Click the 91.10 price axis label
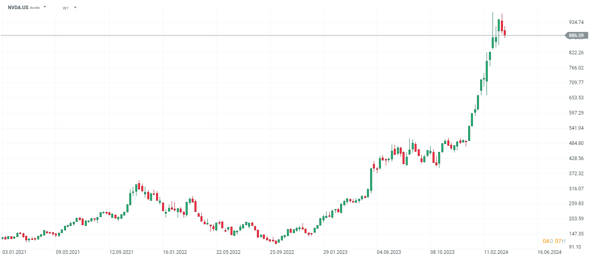The image size is (593, 259). click(576, 249)
